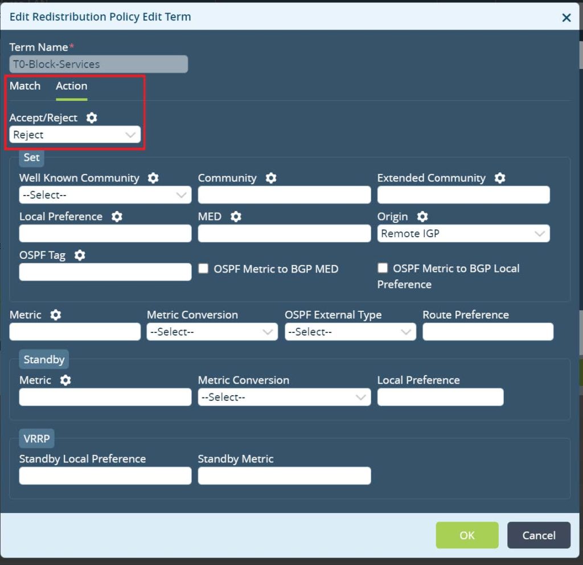Enable OSPF Metric to BGP MED

coord(203,269)
